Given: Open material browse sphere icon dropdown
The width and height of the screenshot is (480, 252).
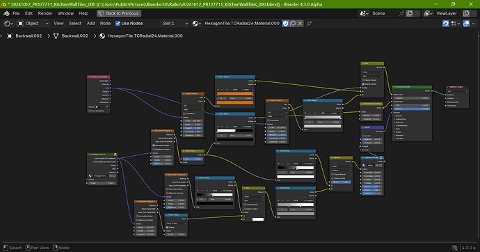Looking at the screenshot, I should tap(196, 23).
